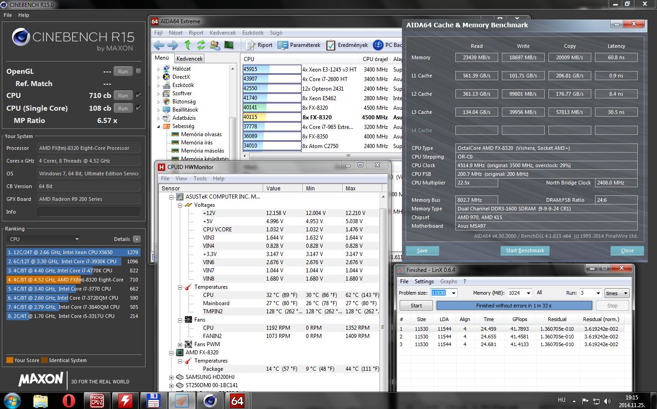Open Eredmények in AIDA64 toolbar

click(347, 45)
